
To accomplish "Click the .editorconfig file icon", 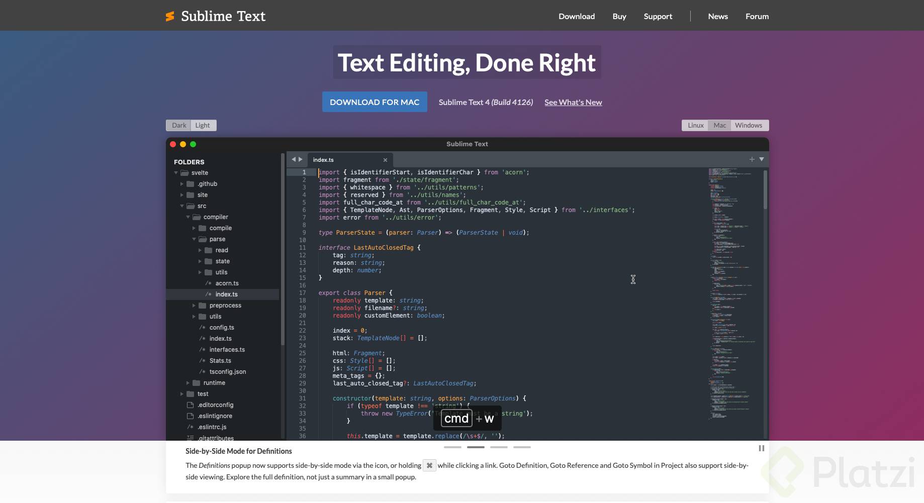I will (190, 405).
